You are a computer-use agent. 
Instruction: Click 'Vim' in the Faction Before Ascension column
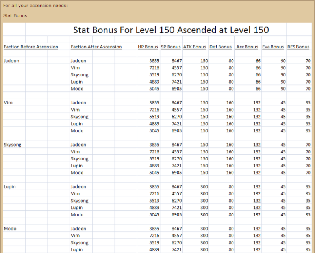tap(8, 103)
